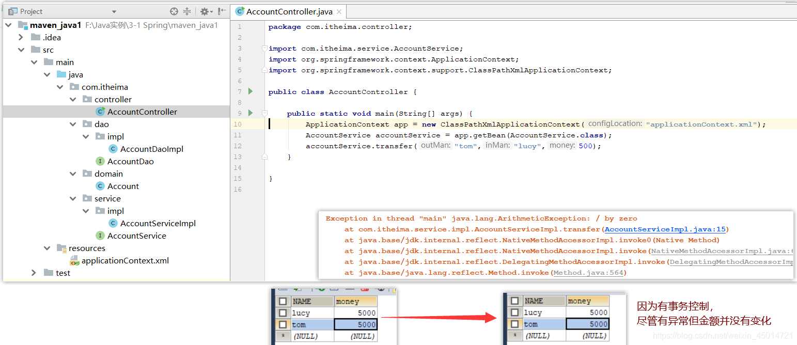Image resolution: width=797 pixels, height=345 pixels.
Task: Click the blue java source folder icon
Action: [x=61, y=74]
